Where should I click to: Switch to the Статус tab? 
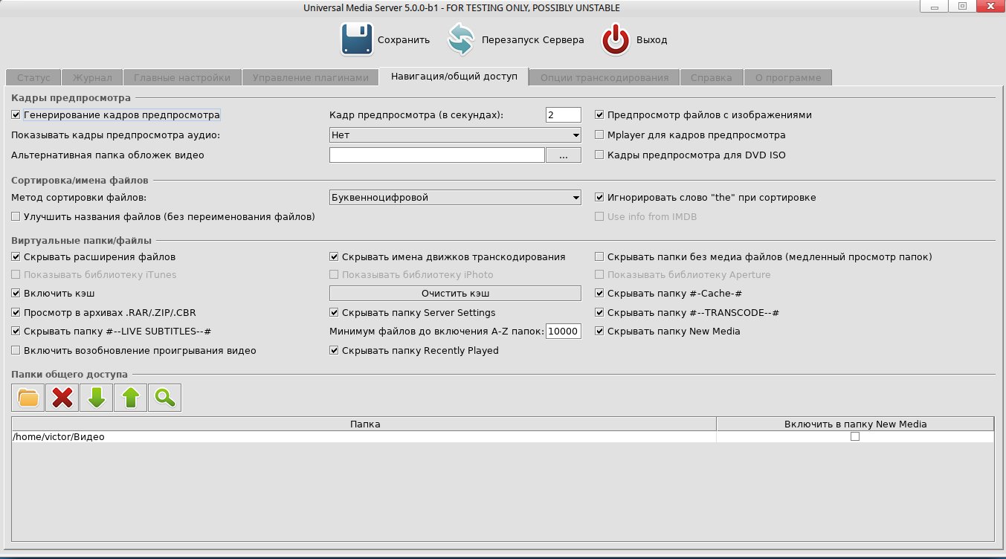pos(33,77)
